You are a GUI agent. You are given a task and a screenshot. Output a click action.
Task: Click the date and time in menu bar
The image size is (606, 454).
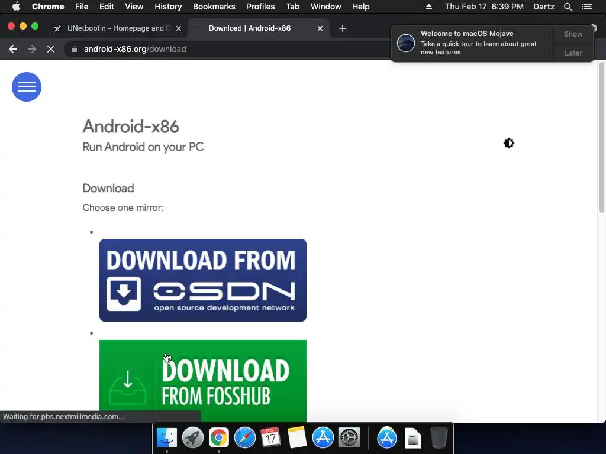[x=484, y=7]
